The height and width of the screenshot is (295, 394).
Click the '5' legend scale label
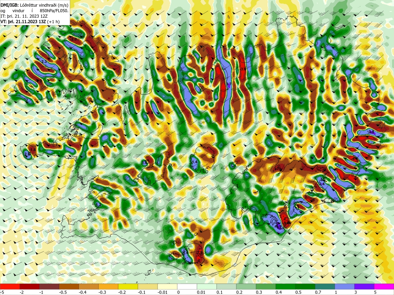(x=375, y=292)
